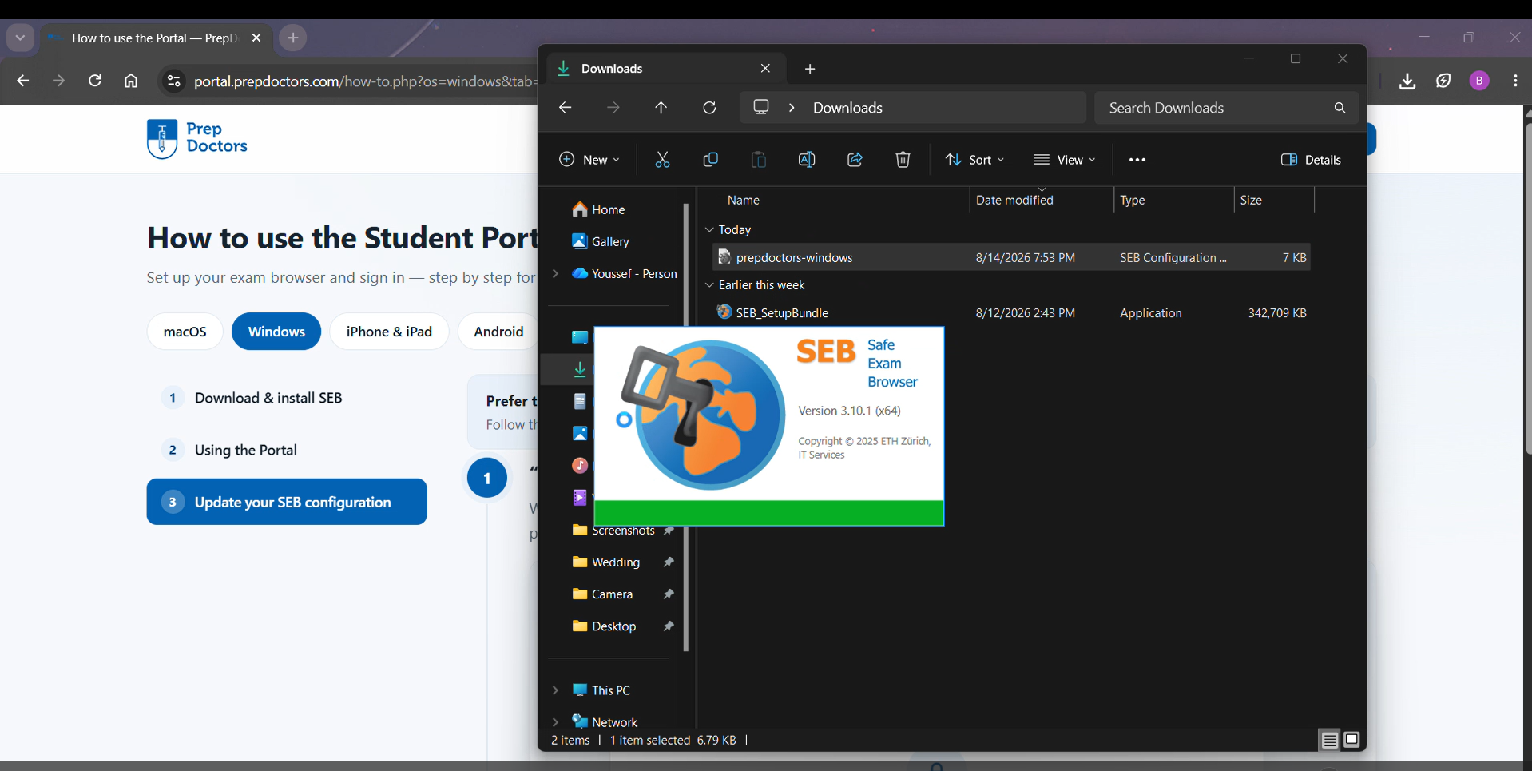Select the macOS tab

[x=185, y=332]
